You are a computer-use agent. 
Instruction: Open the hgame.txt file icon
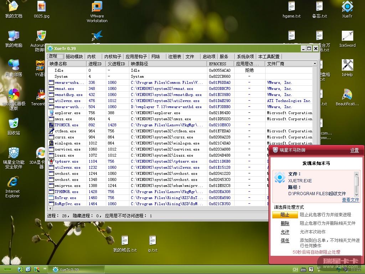(292, 7)
